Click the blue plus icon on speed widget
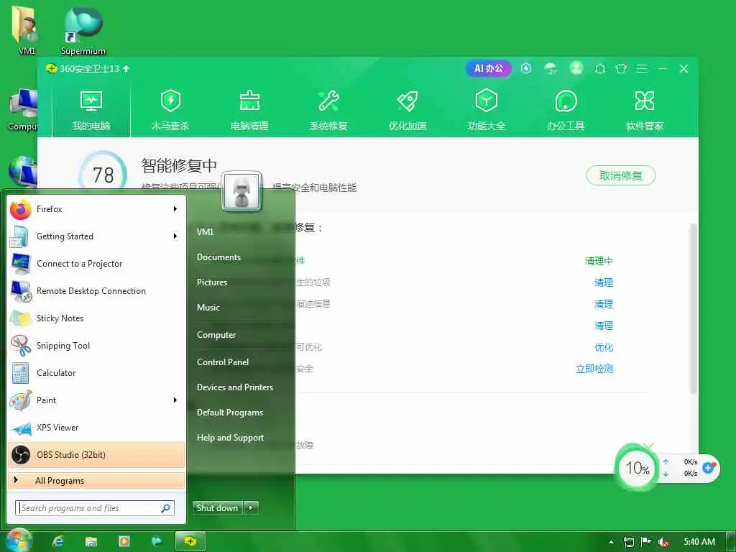This screenshot has height=552, width=736. [x=708, y=467]
